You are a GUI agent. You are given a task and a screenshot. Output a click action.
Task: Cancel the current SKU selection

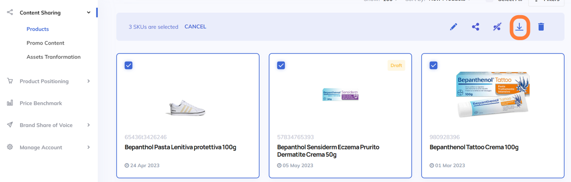pyautogui.click(x=195, y=27)
